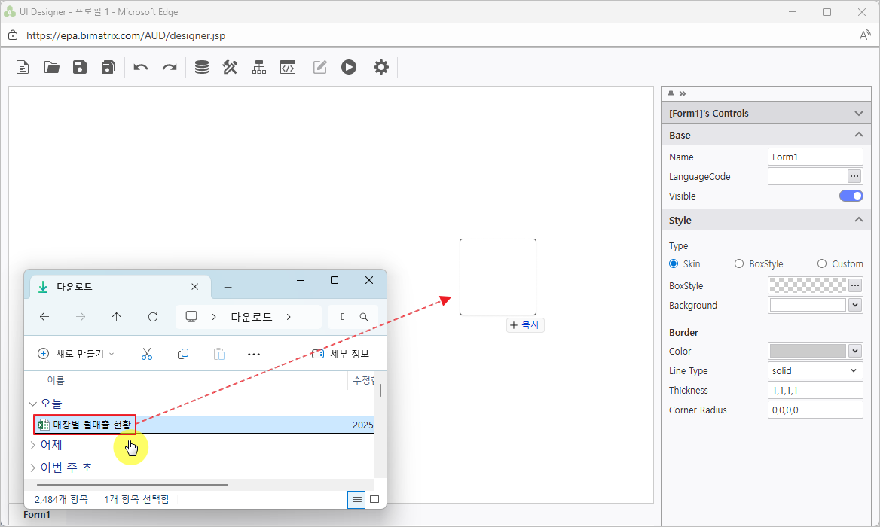Select the Custom type radio button
The width and height of the screenshot is (880, 527).
pos(822,264)
